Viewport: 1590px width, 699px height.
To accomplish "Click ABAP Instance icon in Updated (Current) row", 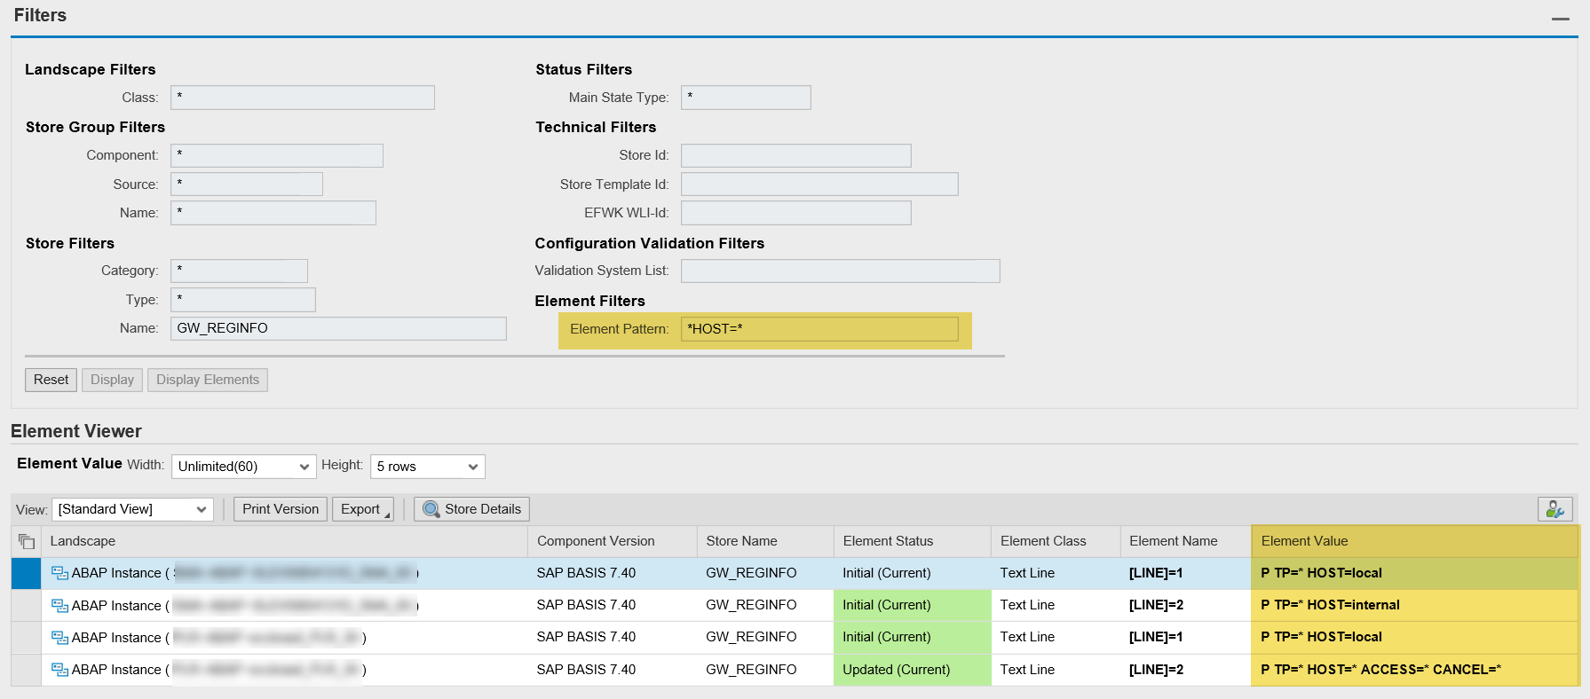I will 59,670.
